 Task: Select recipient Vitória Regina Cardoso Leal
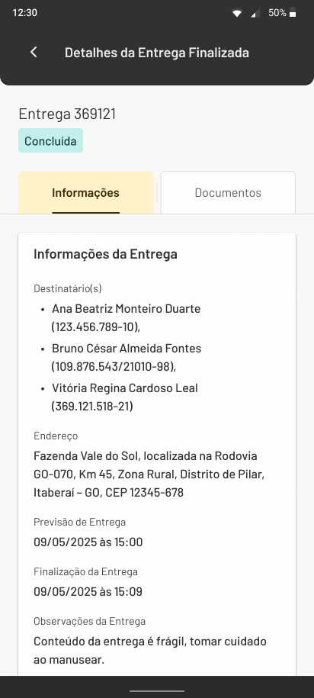125,397
